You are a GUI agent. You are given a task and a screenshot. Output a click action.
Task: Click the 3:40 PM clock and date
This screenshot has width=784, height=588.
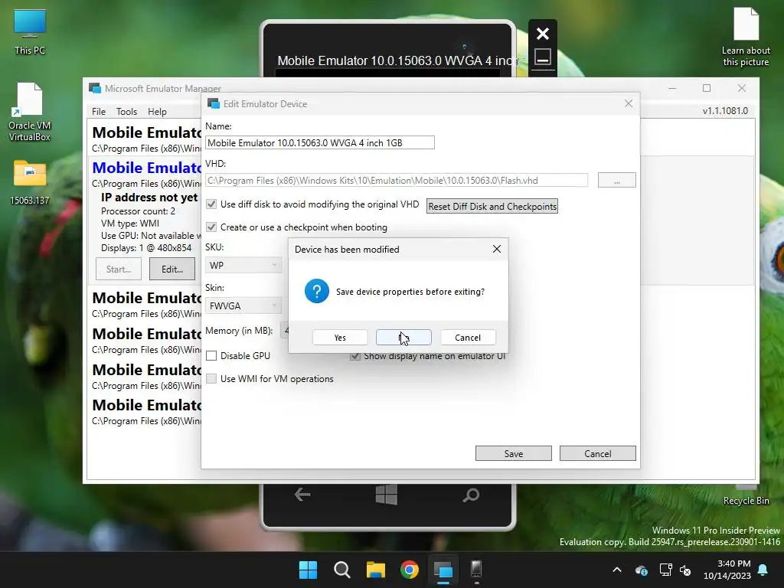[x=727, y=570]
